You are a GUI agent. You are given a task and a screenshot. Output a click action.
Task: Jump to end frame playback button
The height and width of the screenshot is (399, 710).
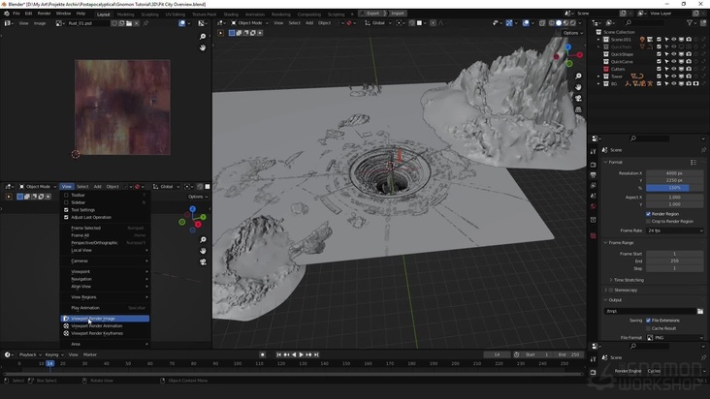pos(316,354)
